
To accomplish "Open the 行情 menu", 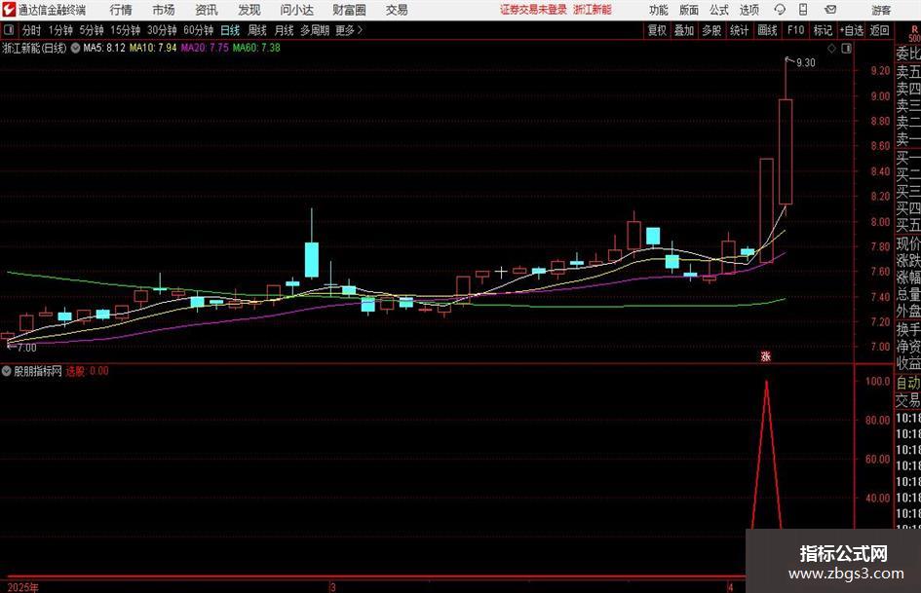I will point(121,10).
